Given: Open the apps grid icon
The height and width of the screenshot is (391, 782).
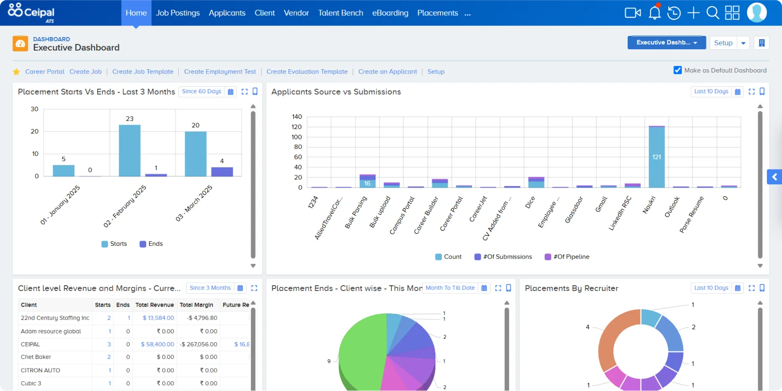Looking at the screenshot, I should point(732,13).
